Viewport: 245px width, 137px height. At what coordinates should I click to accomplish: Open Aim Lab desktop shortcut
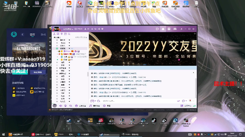[175, 121]
